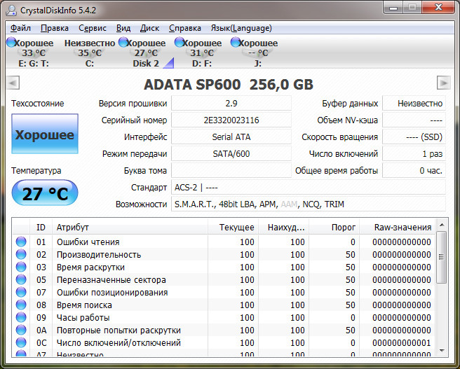The image size is (460, 369).
Task: Click the ID column header
Action: [41, 228]
